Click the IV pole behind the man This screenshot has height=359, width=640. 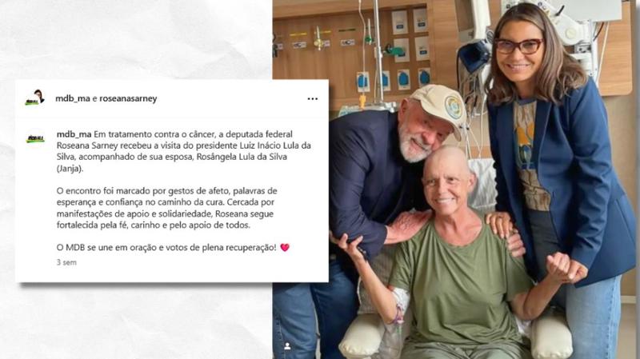click(x=378, y=53)
